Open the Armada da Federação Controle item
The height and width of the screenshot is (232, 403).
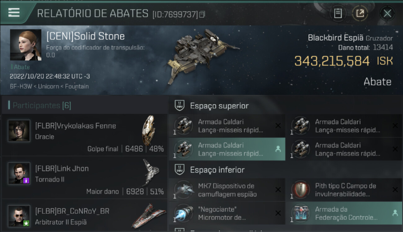coord(344,213)
